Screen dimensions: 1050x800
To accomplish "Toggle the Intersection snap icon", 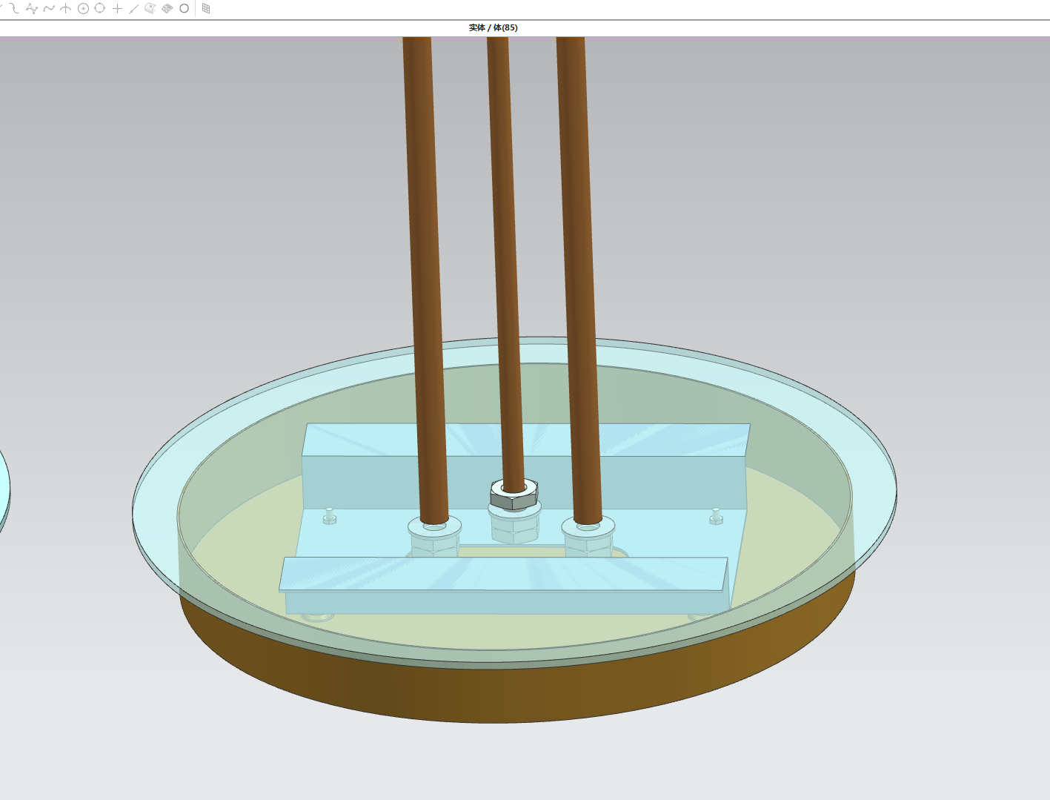I will tap(66, 9).
